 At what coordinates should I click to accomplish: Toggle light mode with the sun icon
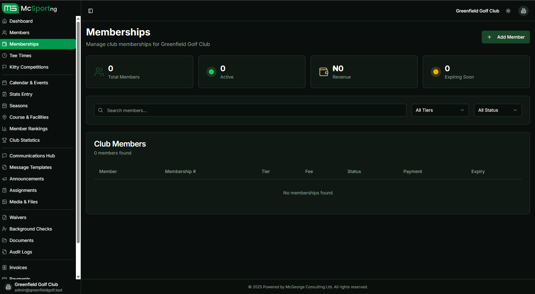508,11
